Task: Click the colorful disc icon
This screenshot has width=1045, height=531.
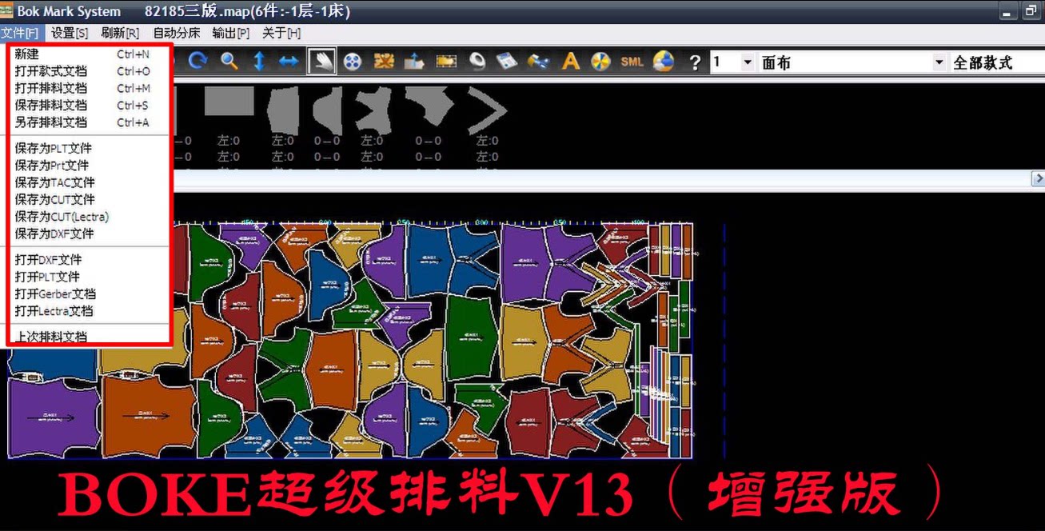Action: (601, 62)
